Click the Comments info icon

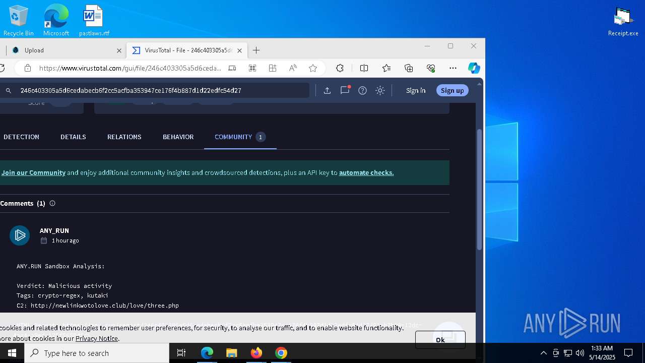[x=52, y=203]
